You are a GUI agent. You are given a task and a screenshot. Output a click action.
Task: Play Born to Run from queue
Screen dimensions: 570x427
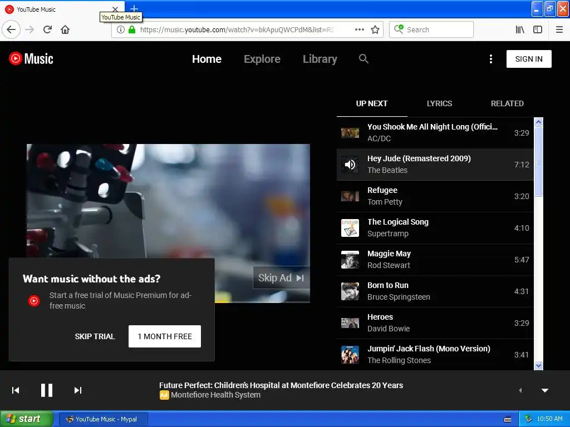tap(435, 291)
